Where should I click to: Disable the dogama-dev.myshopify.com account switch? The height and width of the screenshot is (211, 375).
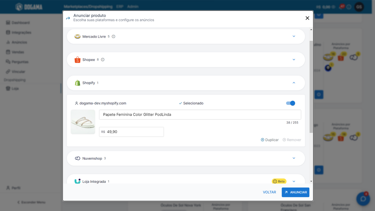pos(291,103)
